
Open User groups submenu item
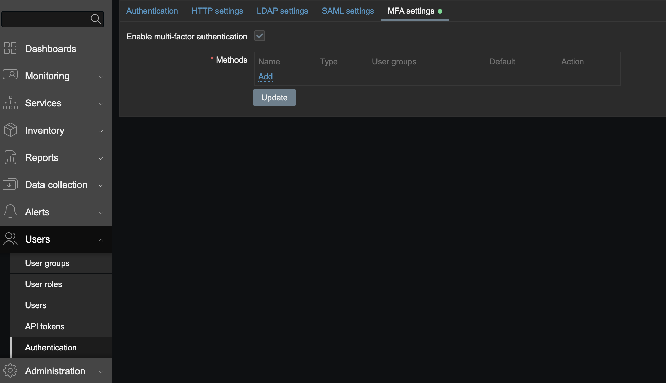61,263
